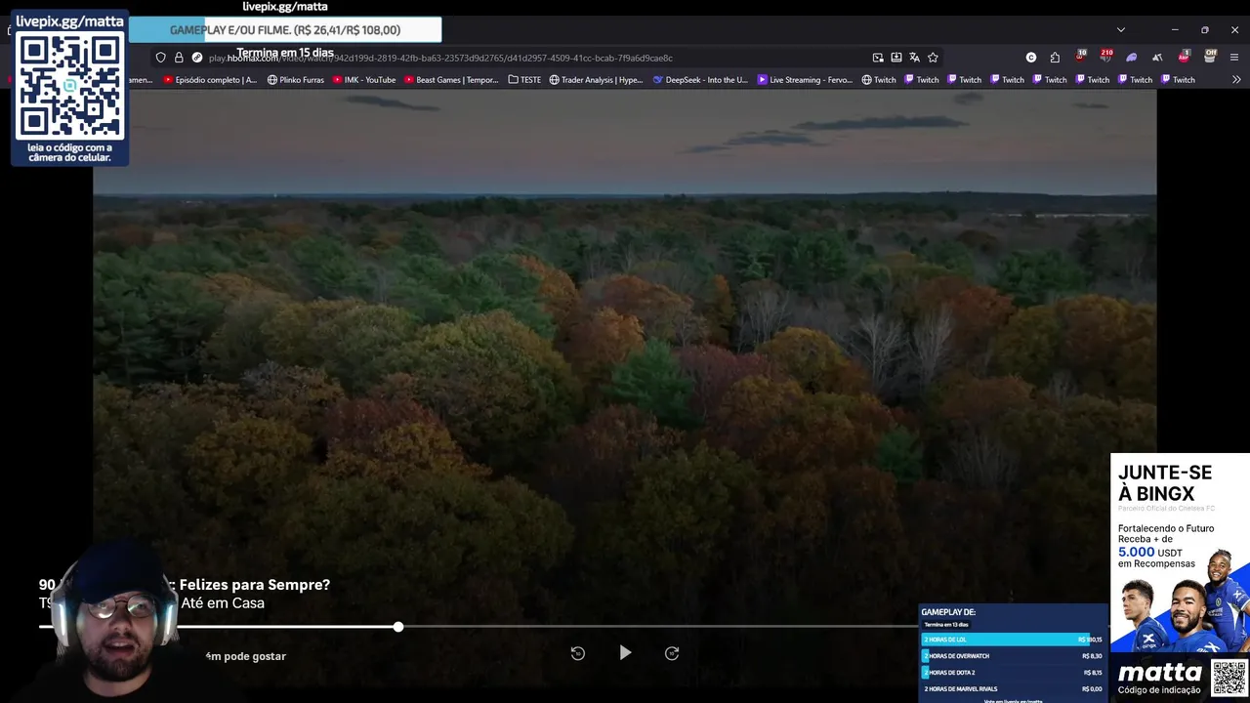Click the purple cloud-shaped extension icon
Screen dimensions: 1250x703
click(x=1132, y=58)
